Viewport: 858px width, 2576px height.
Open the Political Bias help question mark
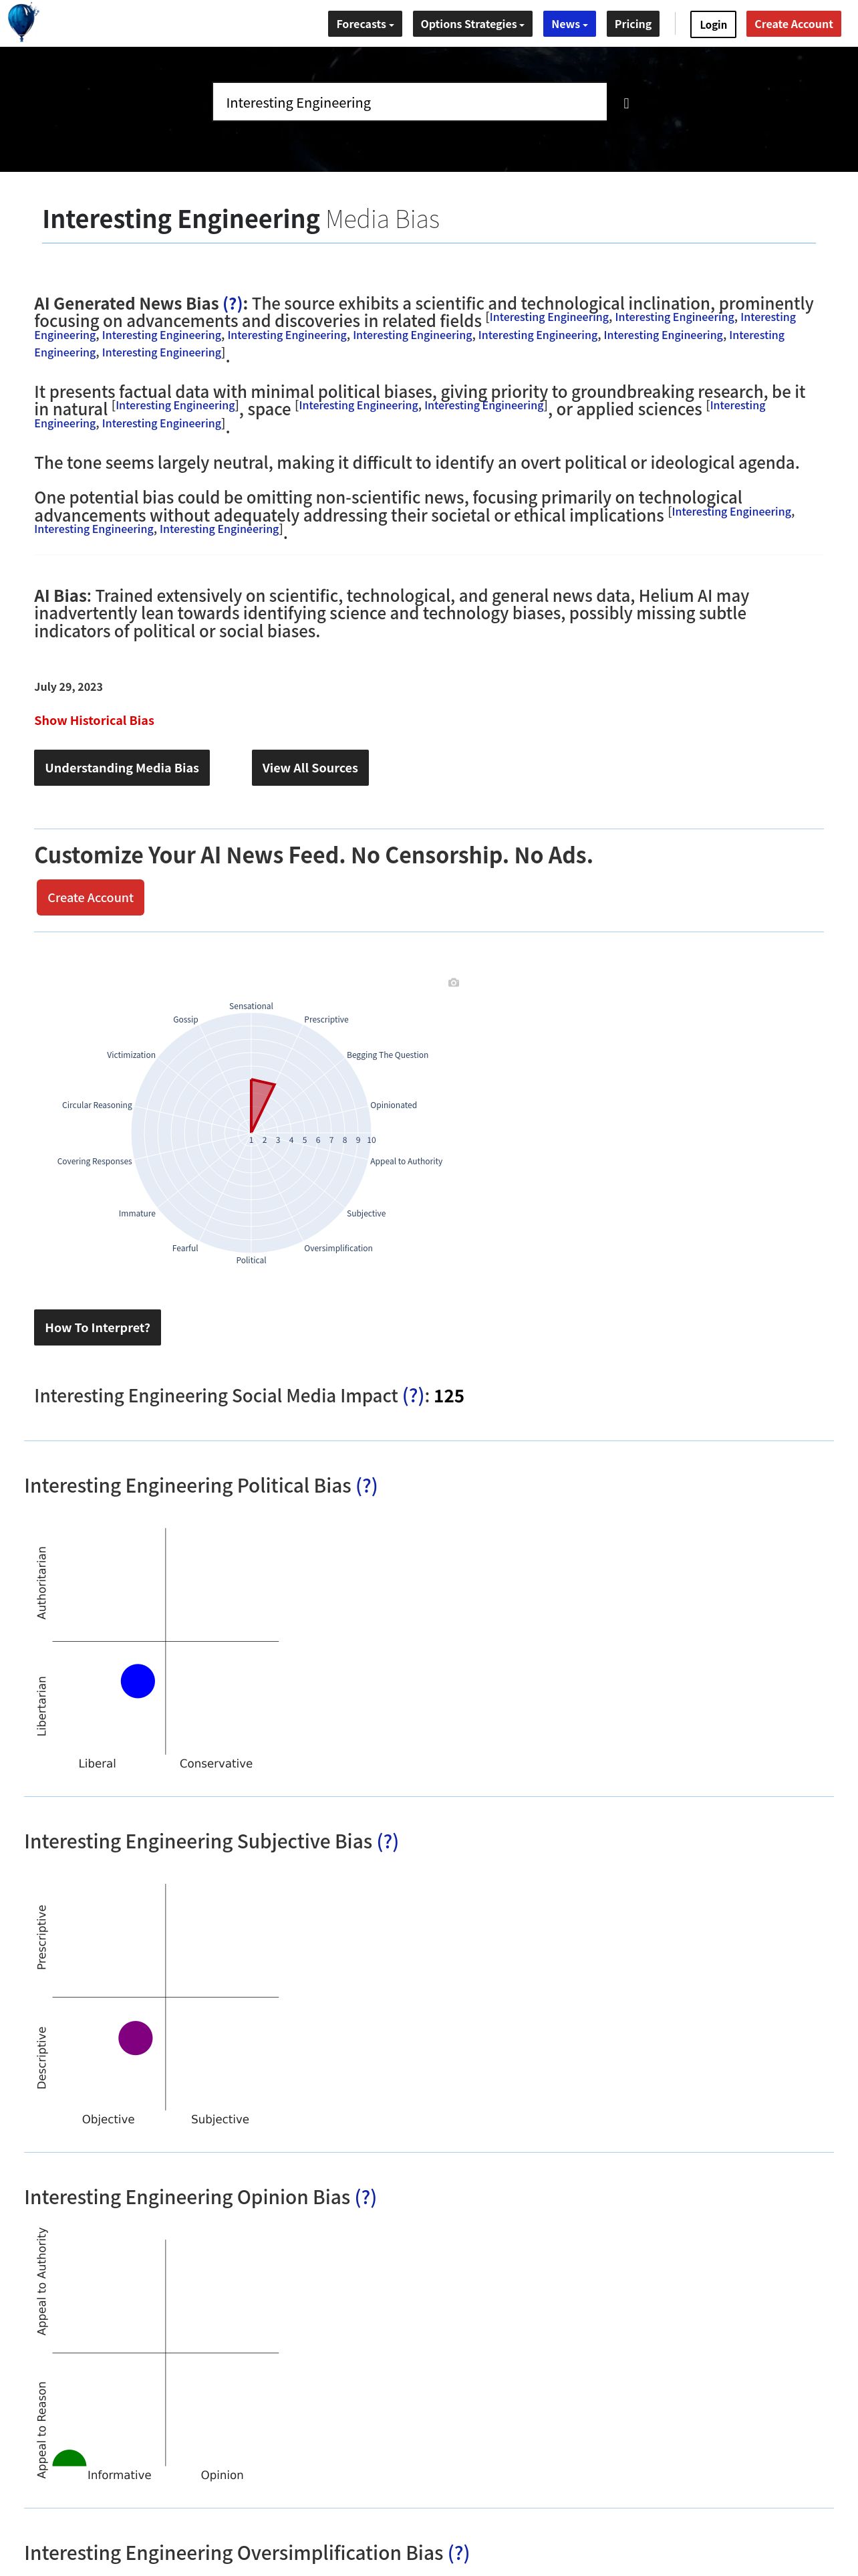(367, 1486)
